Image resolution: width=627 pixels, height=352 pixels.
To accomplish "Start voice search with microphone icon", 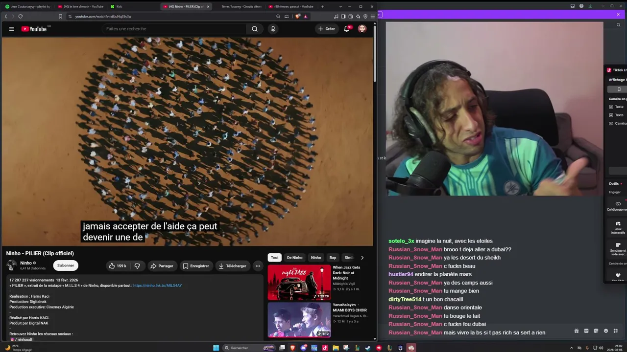I will coord(273,29).
